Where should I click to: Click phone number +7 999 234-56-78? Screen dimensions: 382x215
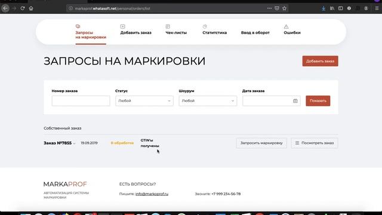[x=226, y=193]
